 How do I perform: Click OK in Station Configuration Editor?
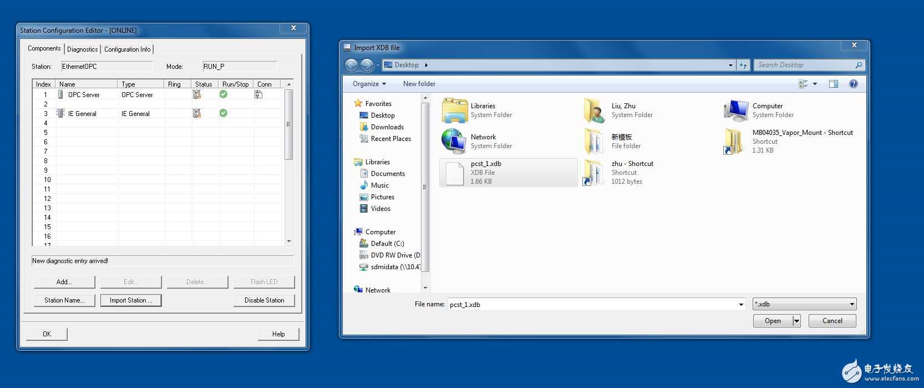[x=47, y=334]
